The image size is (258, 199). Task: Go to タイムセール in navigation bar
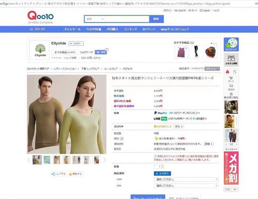tap(72, 29)
